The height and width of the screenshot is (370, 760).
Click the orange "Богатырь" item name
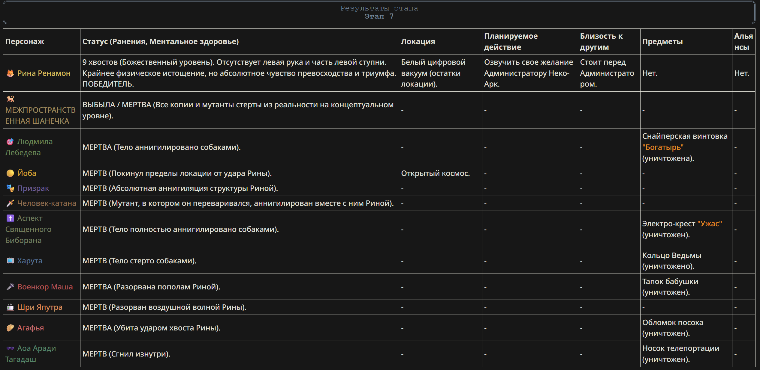click(663, 147)
